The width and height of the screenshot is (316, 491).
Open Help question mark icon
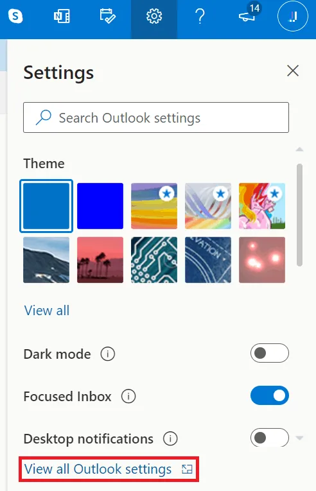tap(200, 16)
